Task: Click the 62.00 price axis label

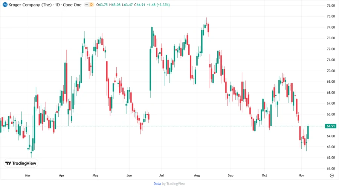Action: pyautogui.click(x=331, y=158)
